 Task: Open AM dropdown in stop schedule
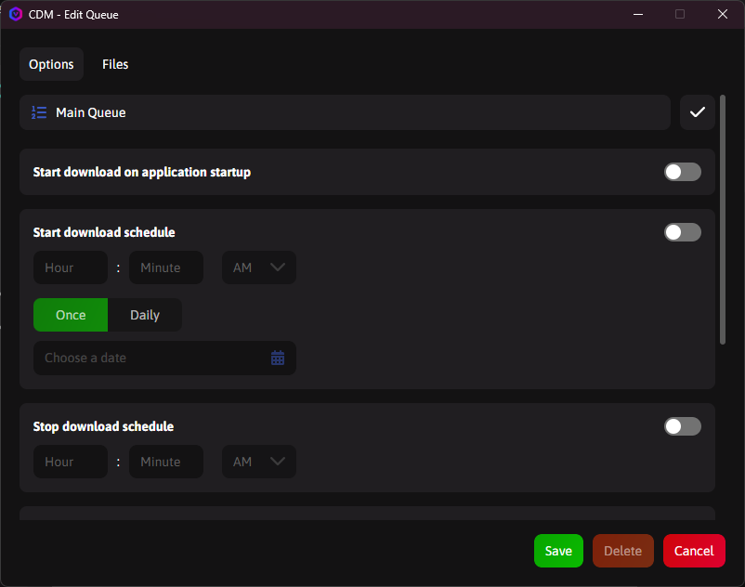259,462
